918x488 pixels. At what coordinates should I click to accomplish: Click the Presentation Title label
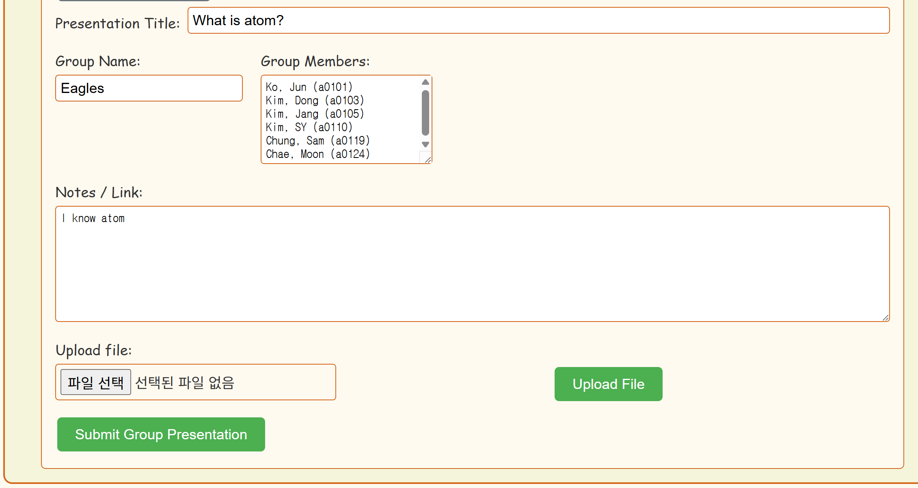point(117,24)
